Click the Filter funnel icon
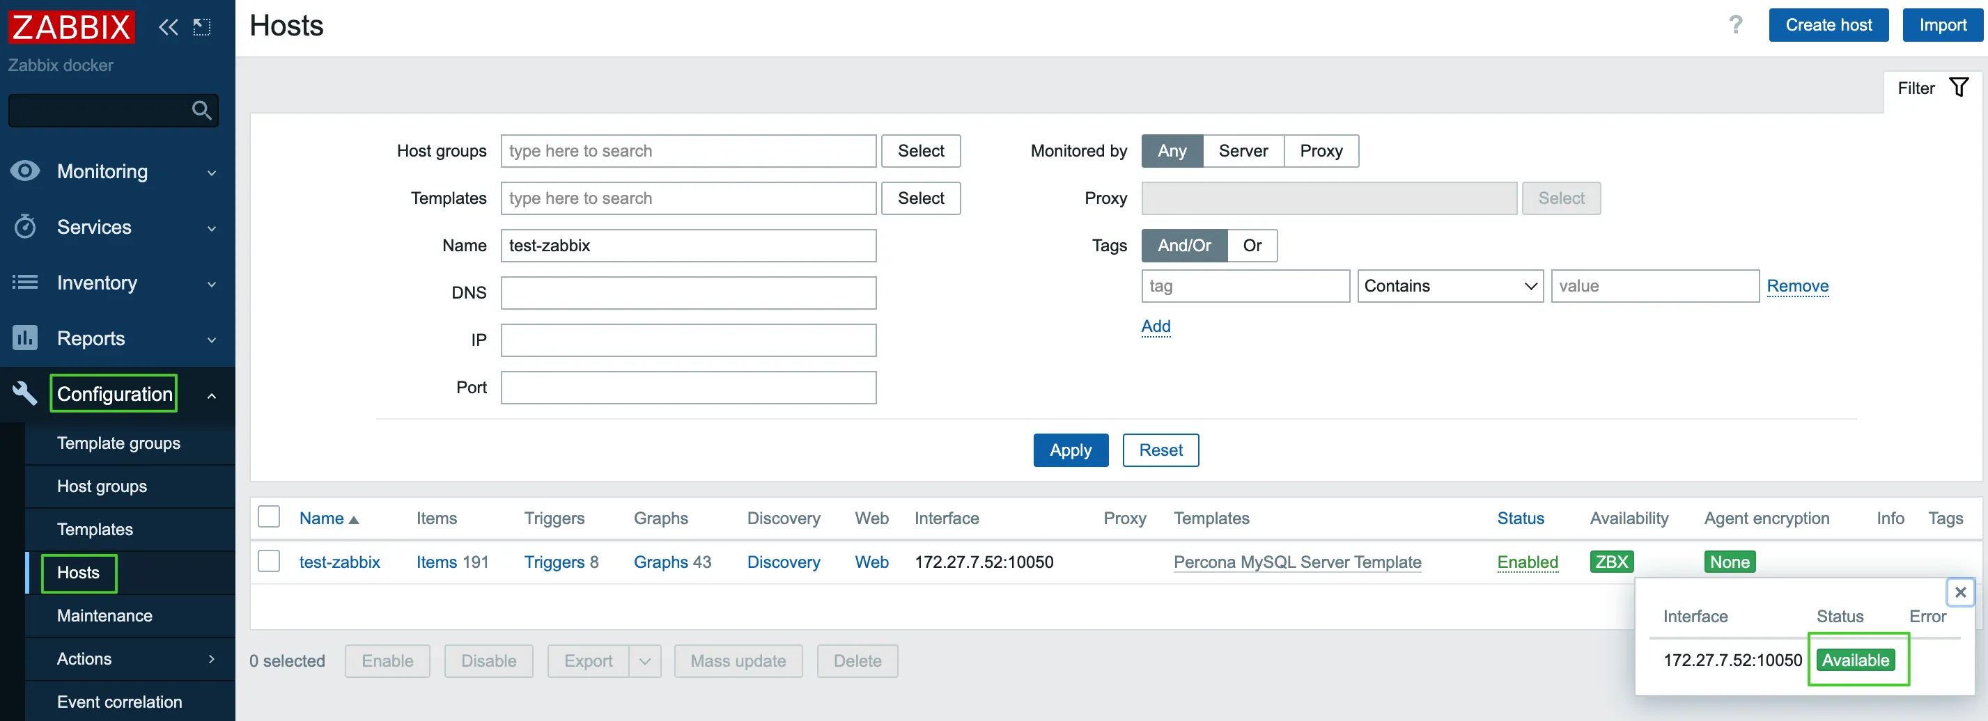The image size is (1988, 721). click(1959, 88)
